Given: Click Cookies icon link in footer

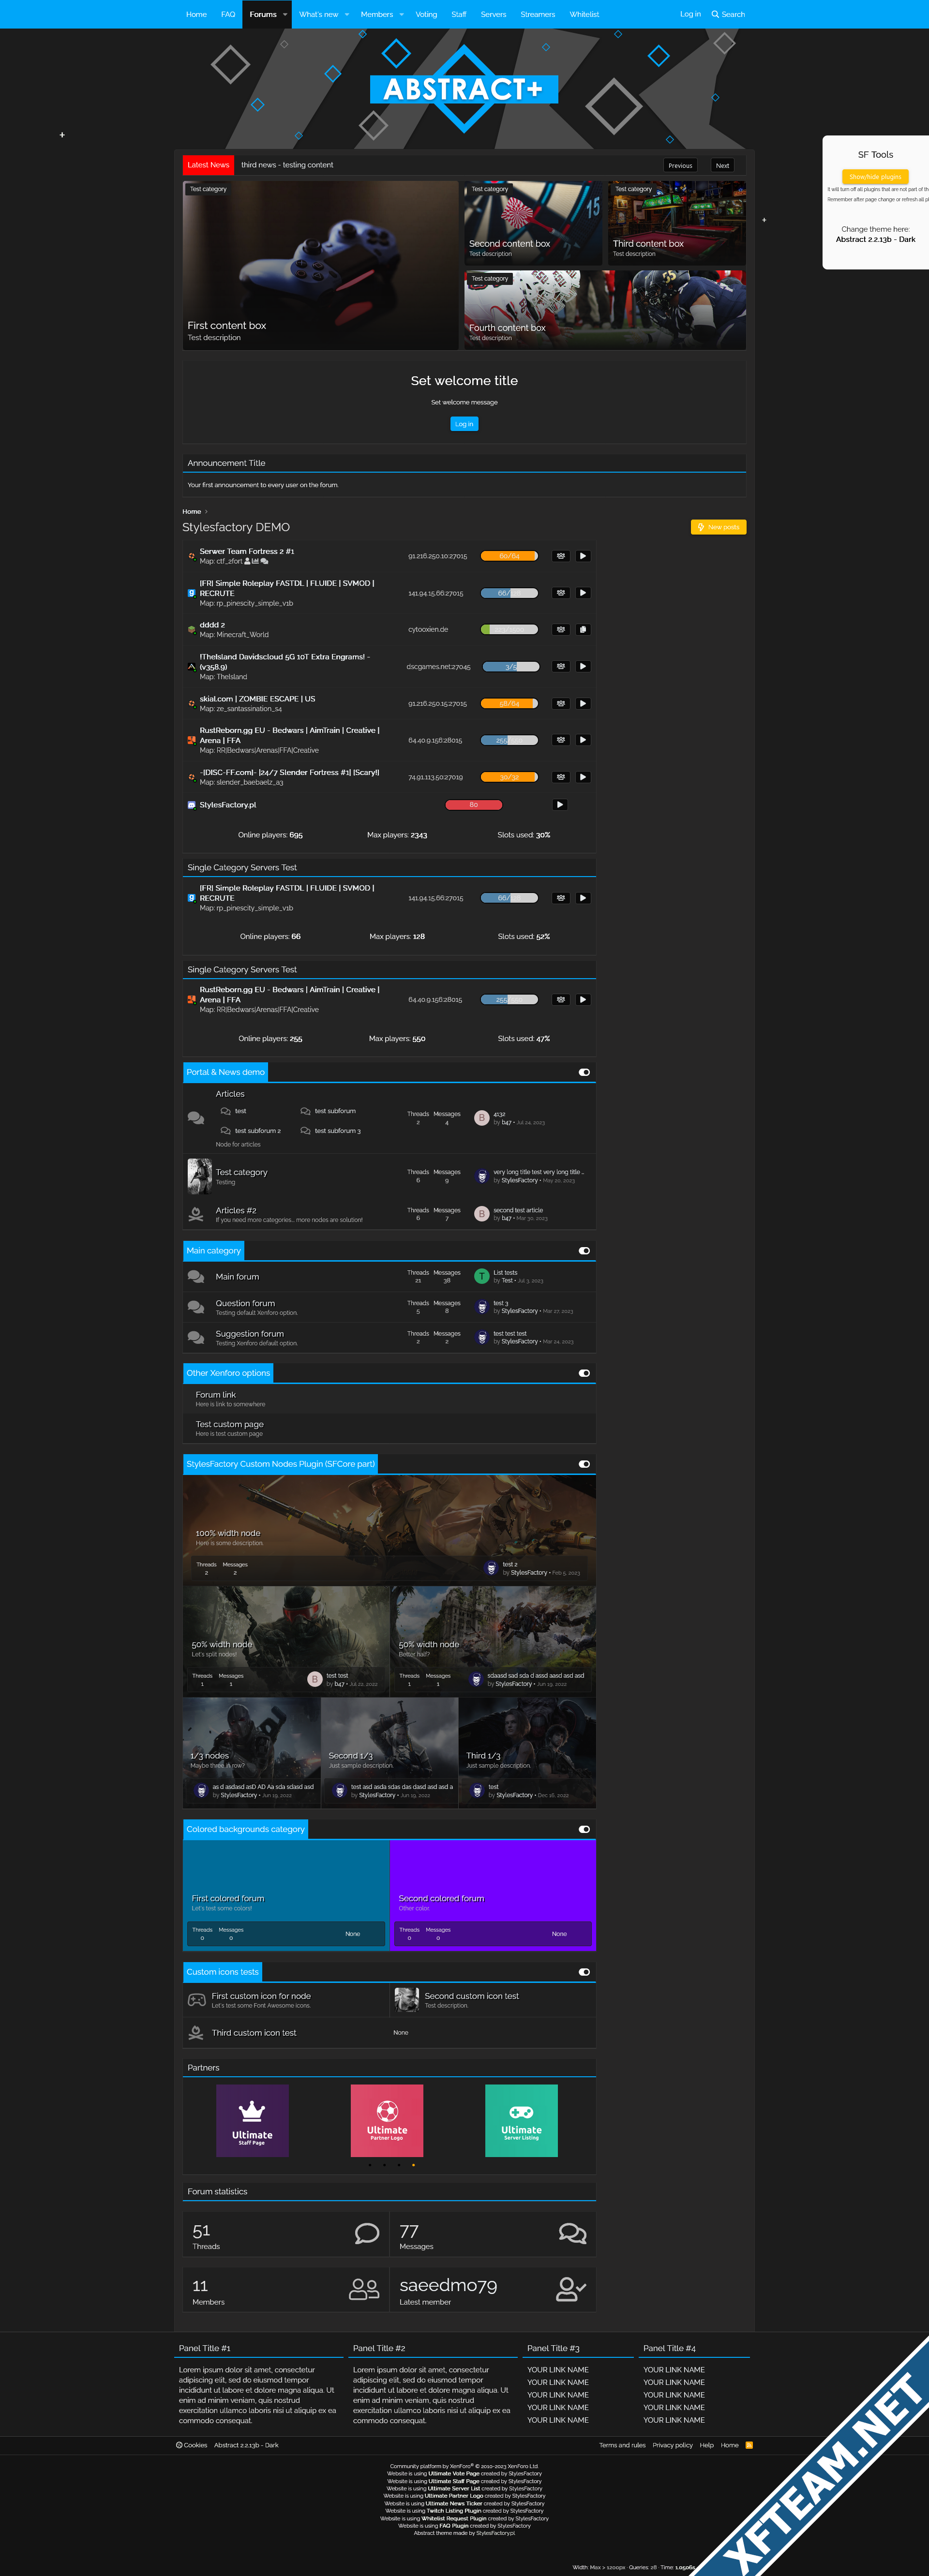Looking at the screenshot, I should [x=192, y=2445].
